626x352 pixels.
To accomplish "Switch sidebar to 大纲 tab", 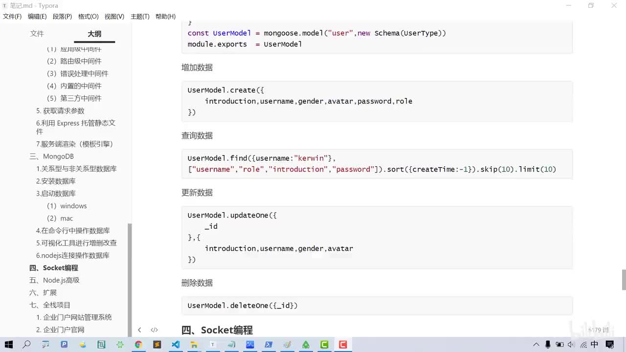I will (x=94, y=34).
